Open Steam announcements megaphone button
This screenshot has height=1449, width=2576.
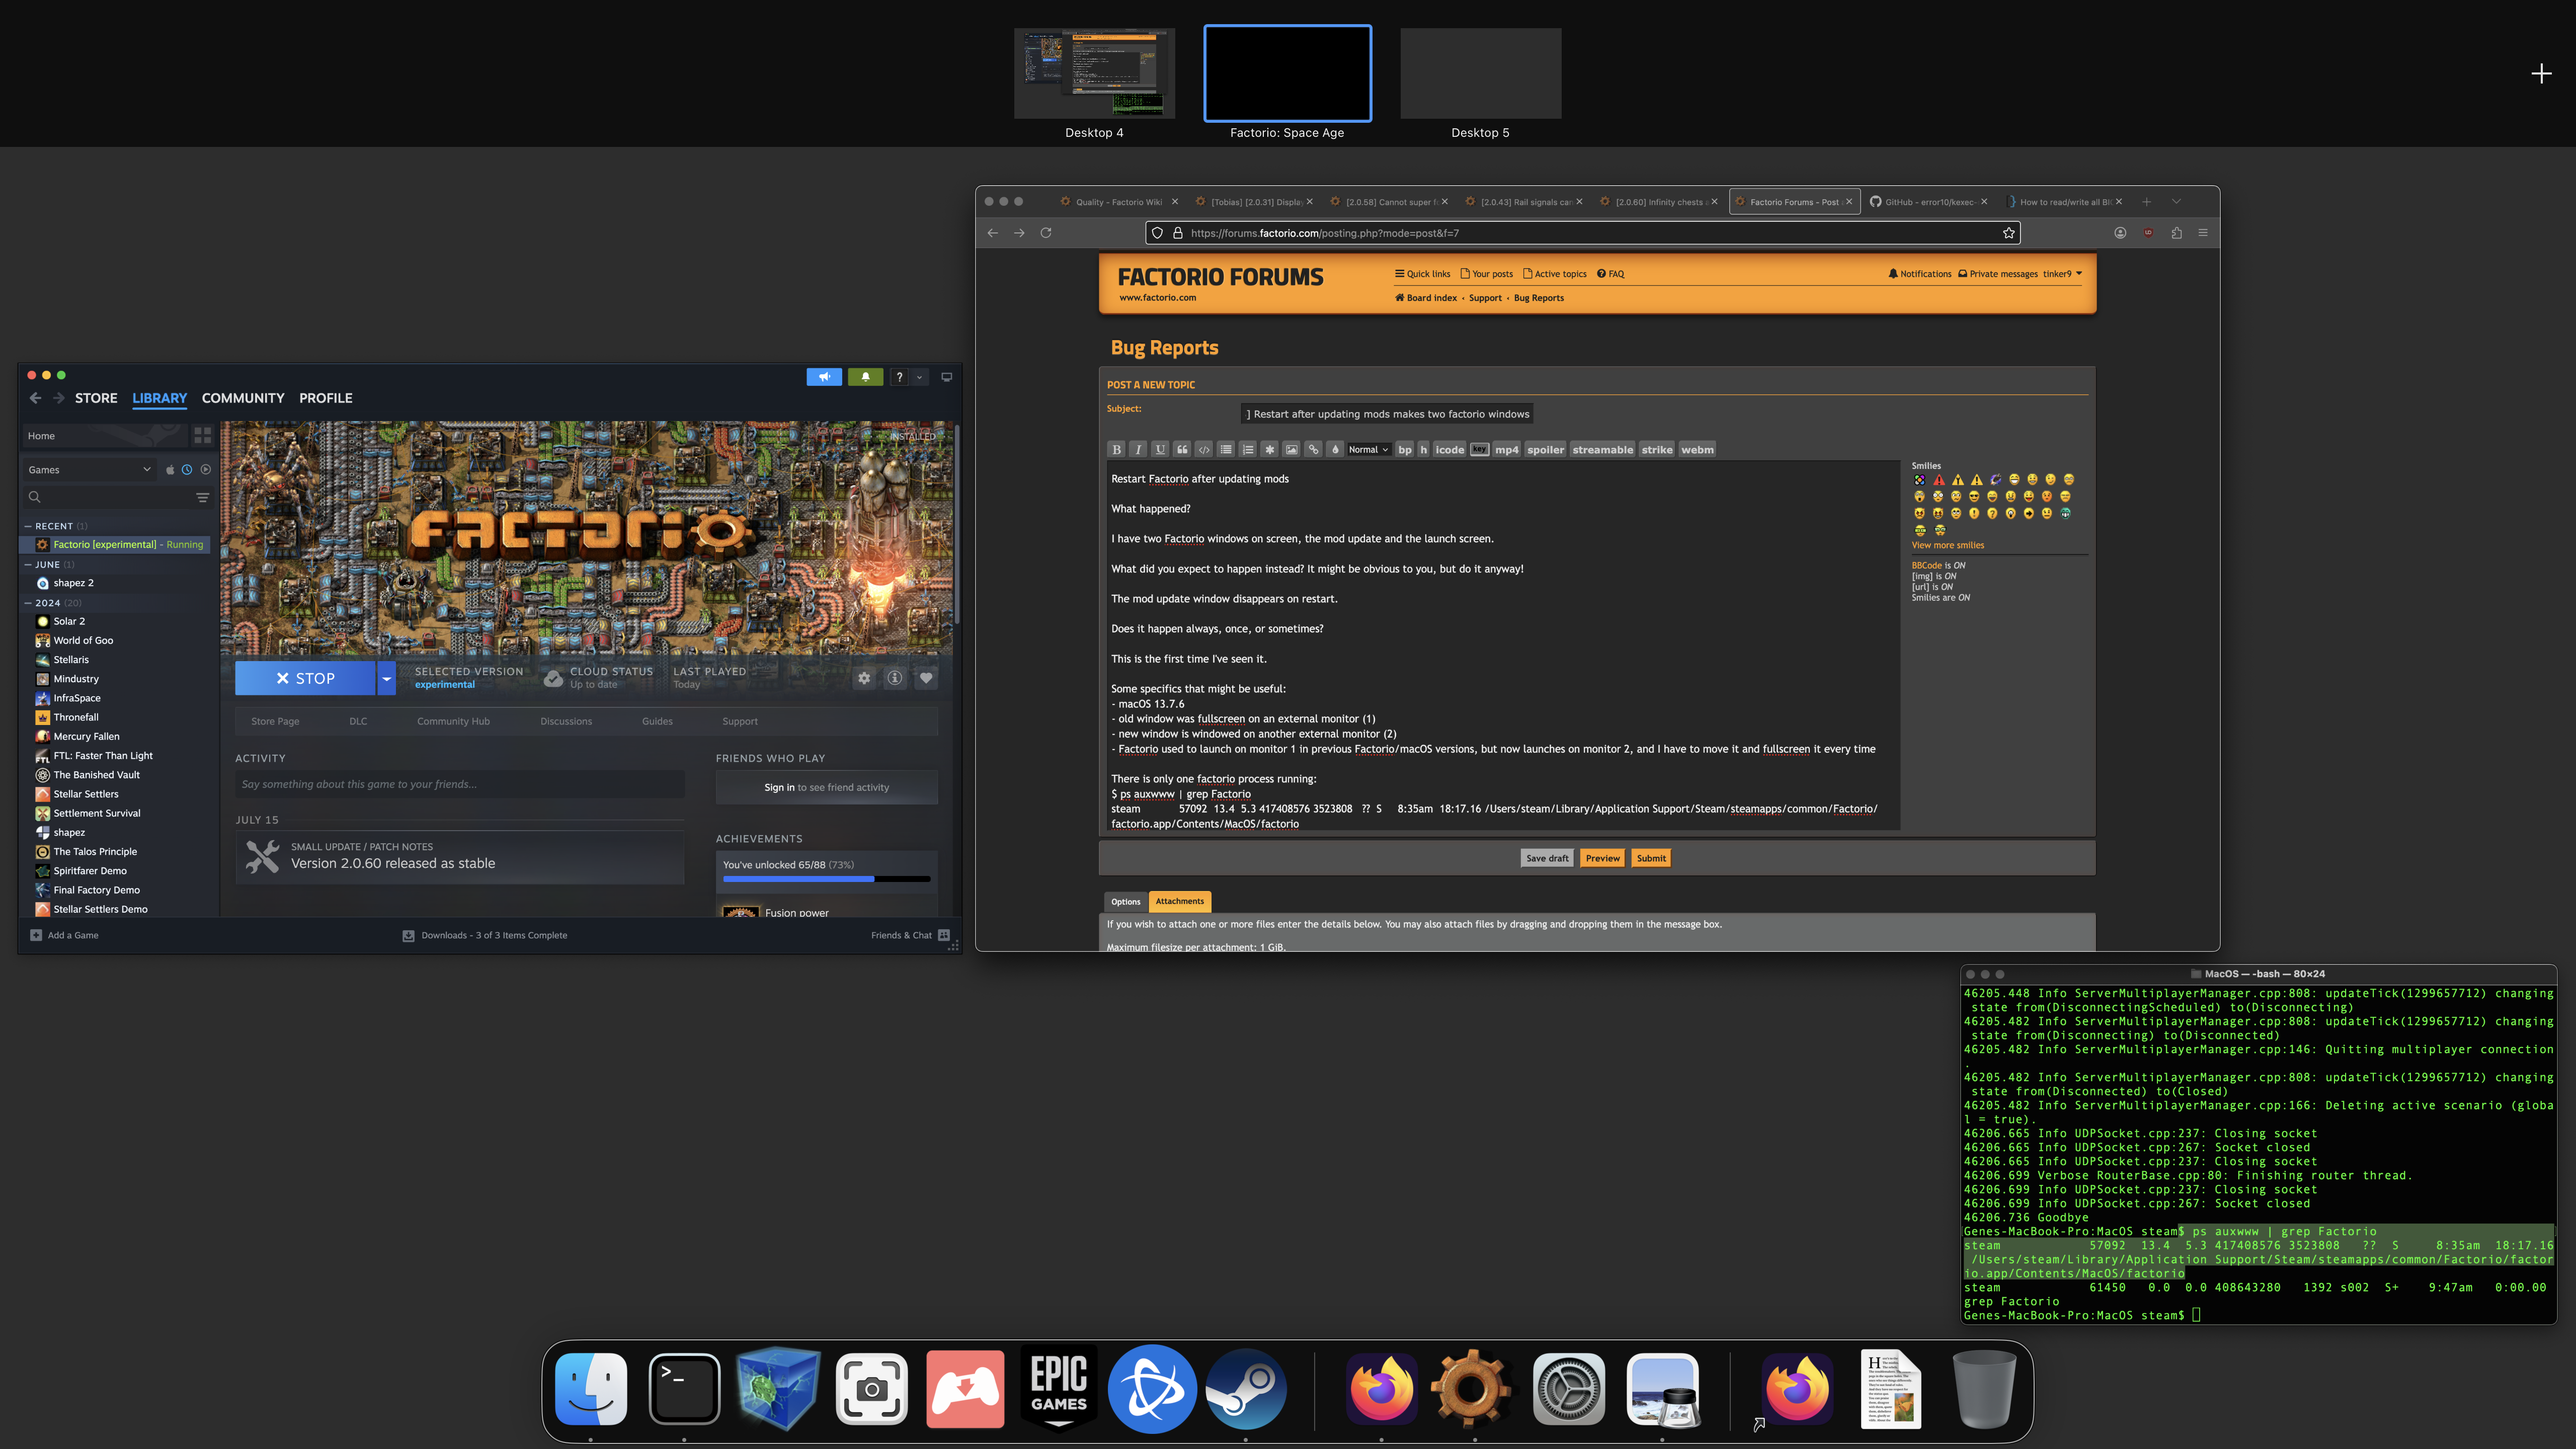tap(824, 377)
